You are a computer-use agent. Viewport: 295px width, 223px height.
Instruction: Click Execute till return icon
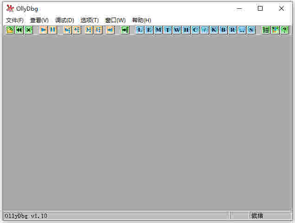(110, 30)
